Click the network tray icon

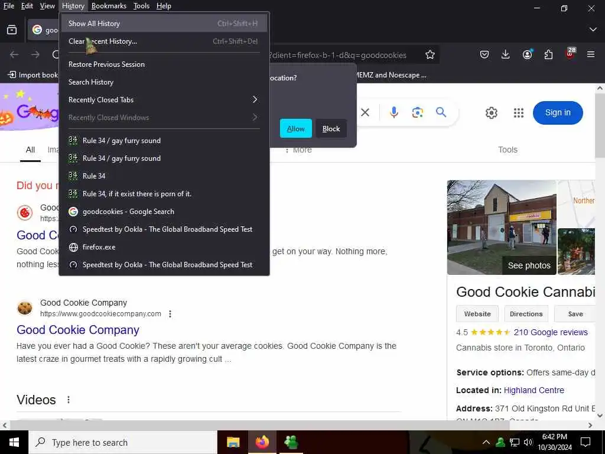coord(515,442)
